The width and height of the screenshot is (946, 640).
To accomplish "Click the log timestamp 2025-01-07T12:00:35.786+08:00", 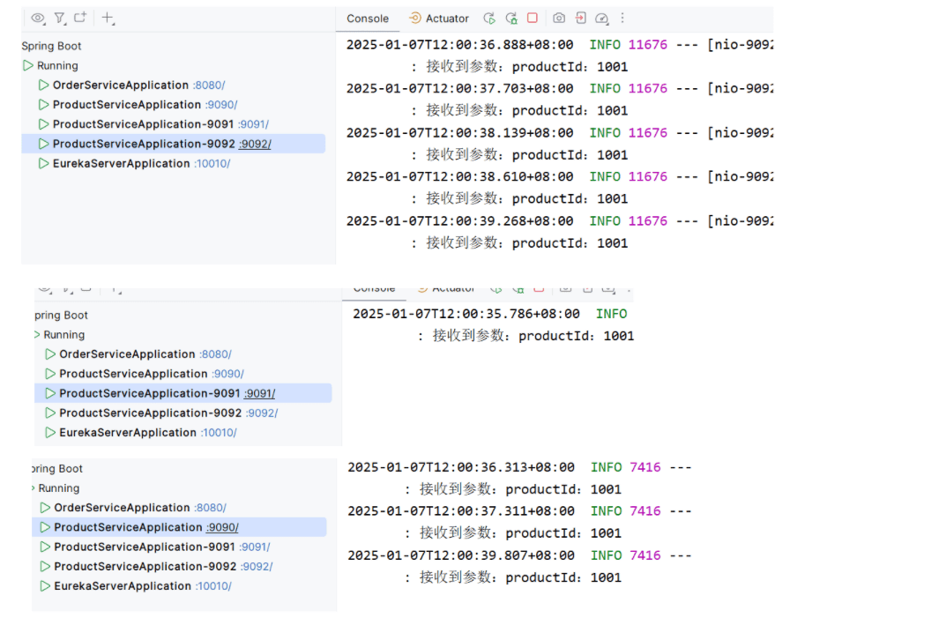I will point(466,314).
